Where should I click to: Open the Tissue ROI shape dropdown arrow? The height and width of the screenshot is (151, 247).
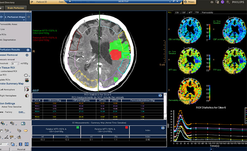click(x=29, y=76)
